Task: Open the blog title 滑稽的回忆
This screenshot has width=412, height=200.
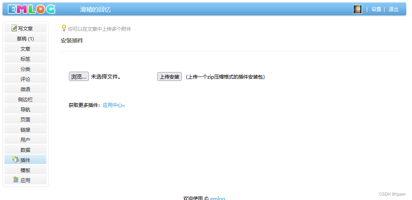Action: [95, 10]
